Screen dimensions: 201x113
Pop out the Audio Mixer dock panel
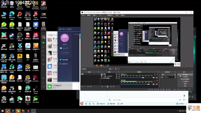click(159, 72)
